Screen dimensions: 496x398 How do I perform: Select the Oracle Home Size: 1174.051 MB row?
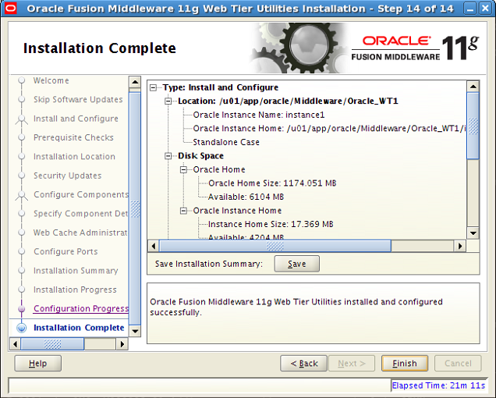tap(272, 183)
